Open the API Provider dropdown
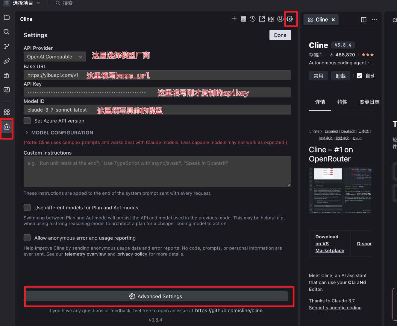 point(54,57)
